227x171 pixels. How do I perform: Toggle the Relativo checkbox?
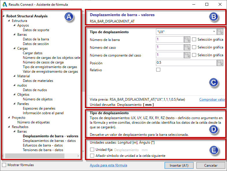tap(158, 70)
